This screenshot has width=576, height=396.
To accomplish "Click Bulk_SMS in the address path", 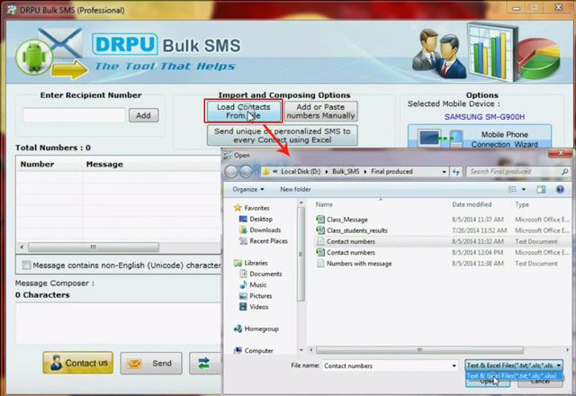I will pos(346,172).
